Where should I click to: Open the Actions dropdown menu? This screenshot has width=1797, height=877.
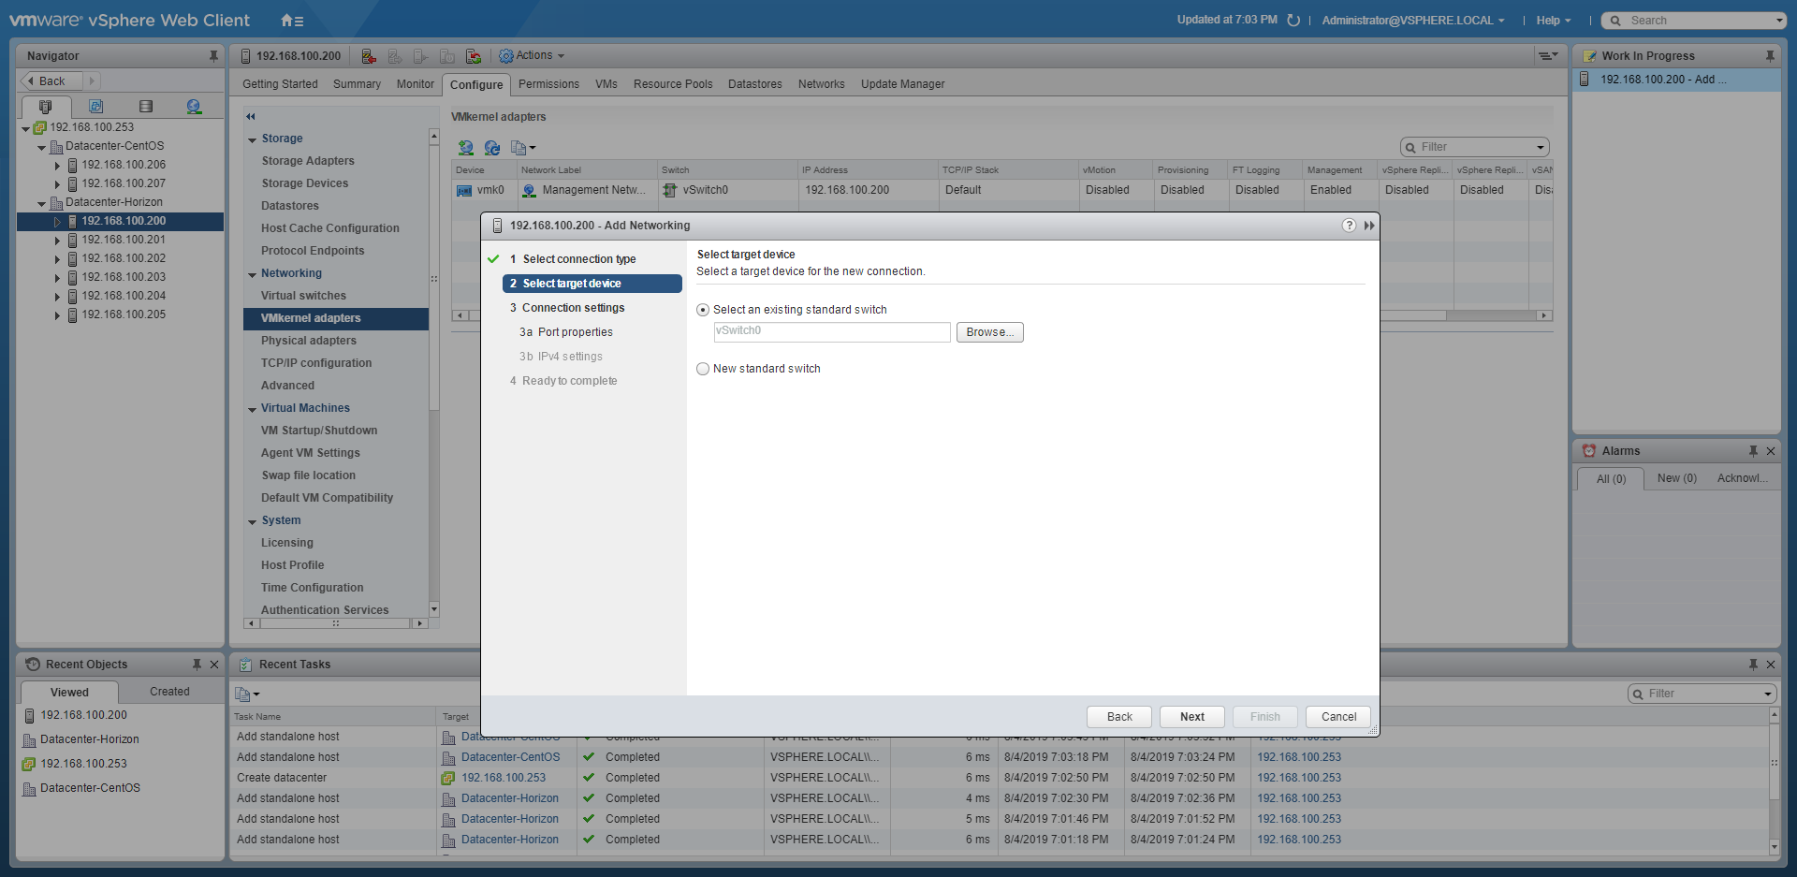click(x=533, y=56)
